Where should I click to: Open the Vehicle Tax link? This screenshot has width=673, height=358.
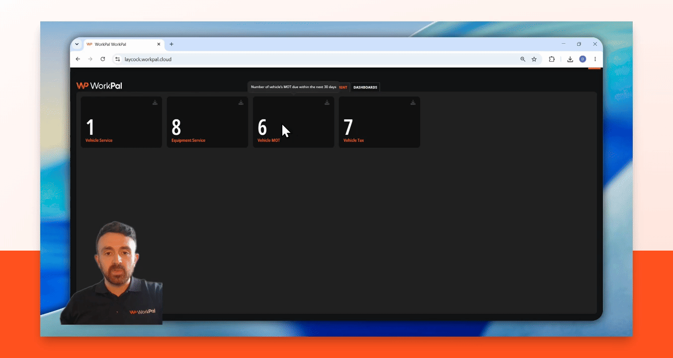[x=353, y=141]
